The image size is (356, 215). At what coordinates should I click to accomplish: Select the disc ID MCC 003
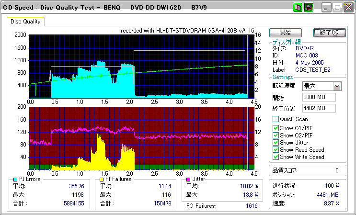307,56
